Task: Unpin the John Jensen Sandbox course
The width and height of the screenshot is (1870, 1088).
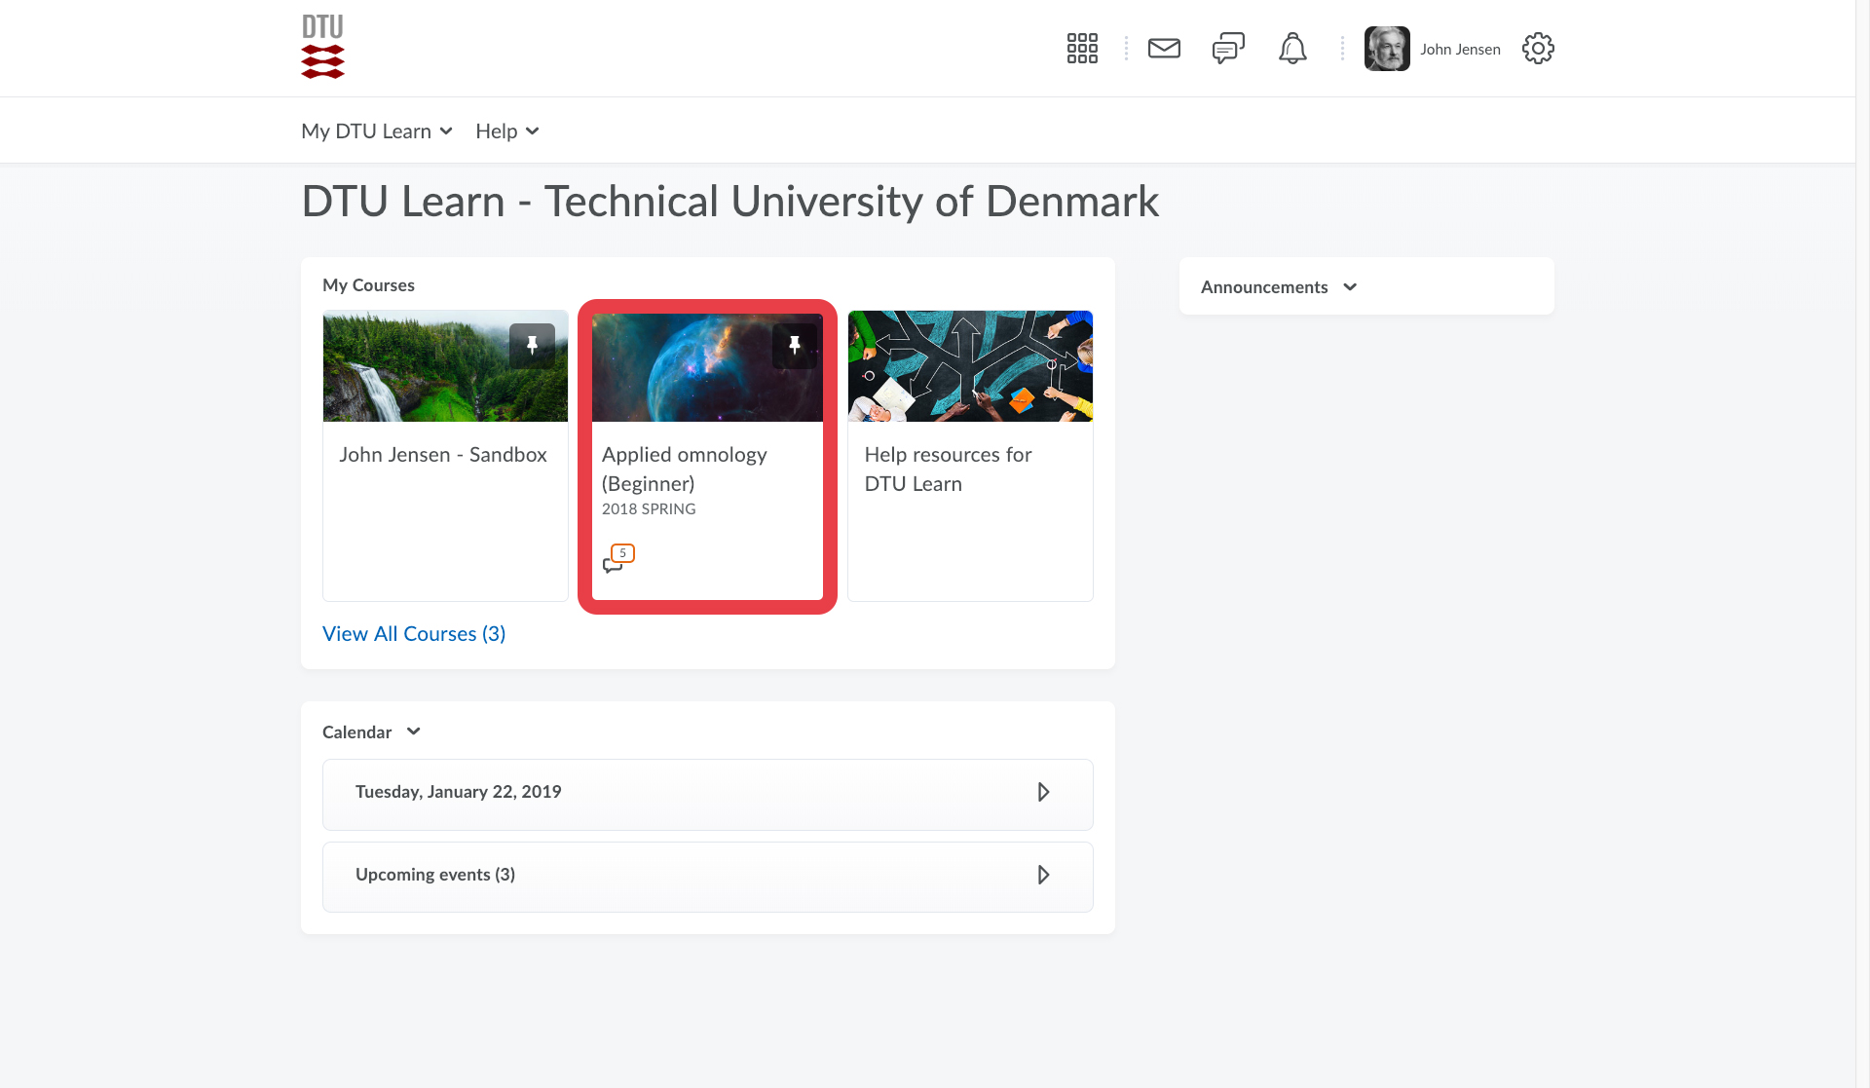Action: pos(532,346)
